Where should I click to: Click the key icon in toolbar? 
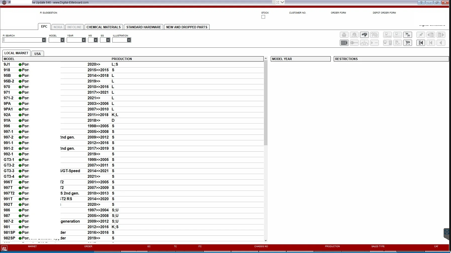click(x=354, y=43)
